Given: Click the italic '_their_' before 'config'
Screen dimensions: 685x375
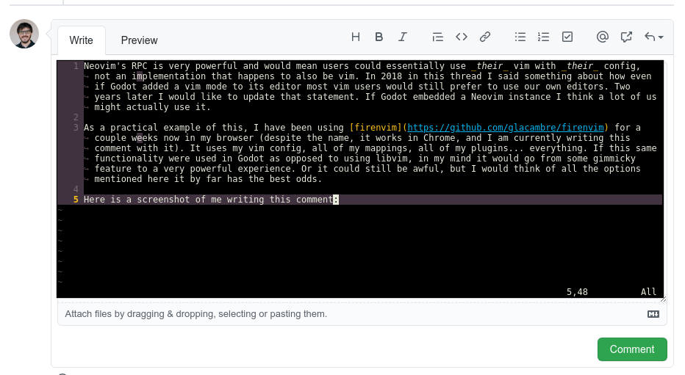Looking at the screenshot, I should [x=580, y=66].
